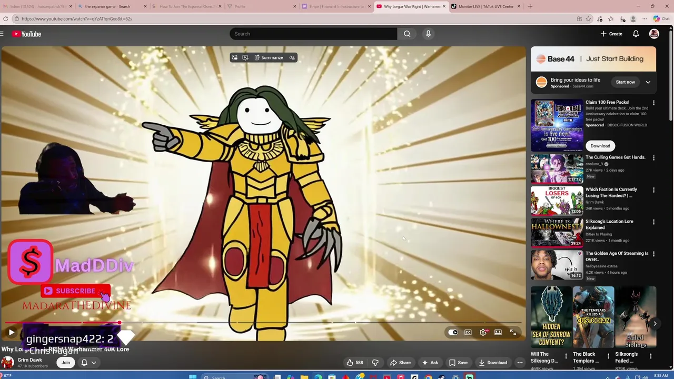
Task: Like the video with thumbs up
Action: click(354, 362)
